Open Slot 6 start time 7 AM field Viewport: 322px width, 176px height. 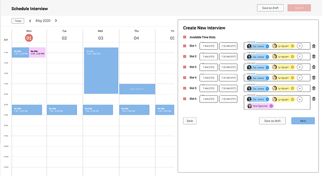[208, 99]
